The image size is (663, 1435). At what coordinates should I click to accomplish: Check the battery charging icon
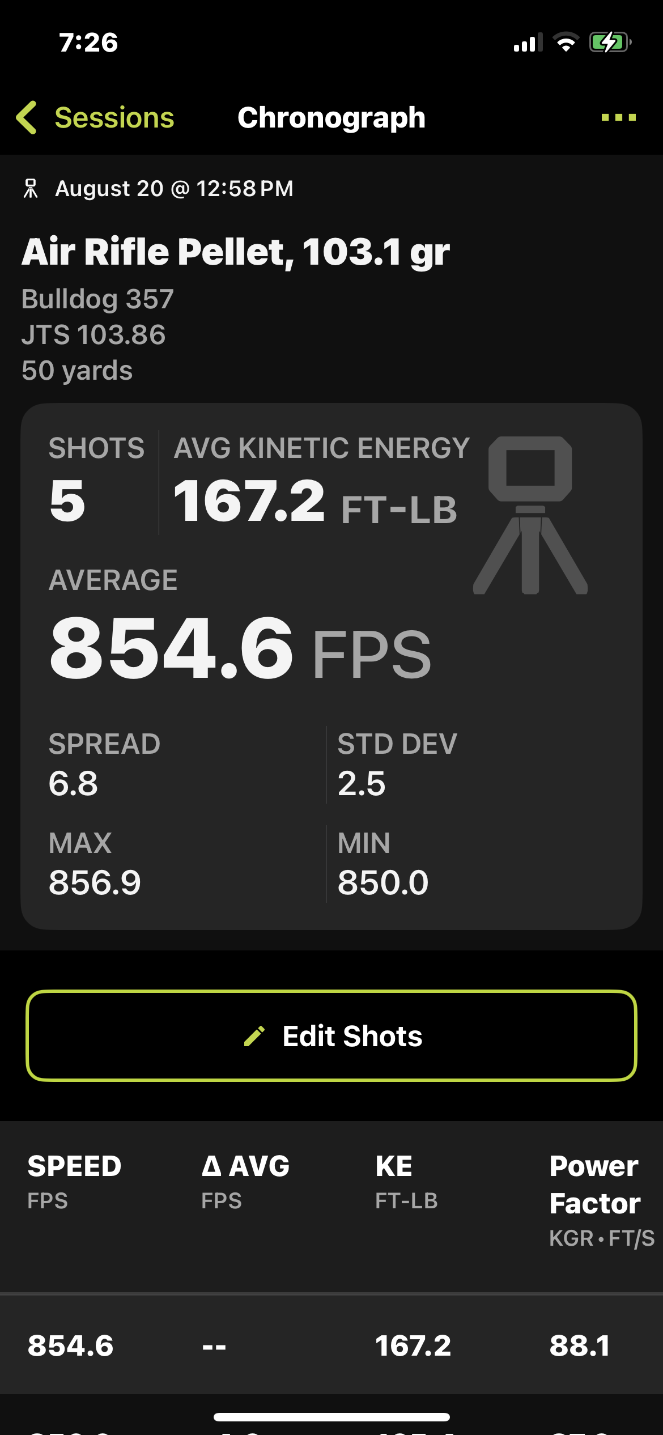[610, 43]
